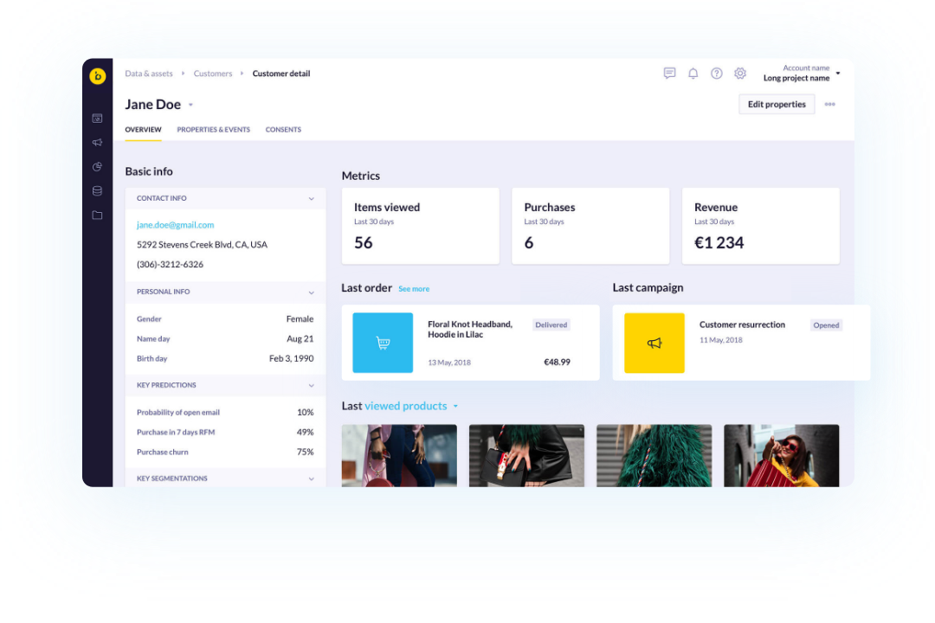Click the Edit properties button
Screen dimensions: 935x623
776,105
